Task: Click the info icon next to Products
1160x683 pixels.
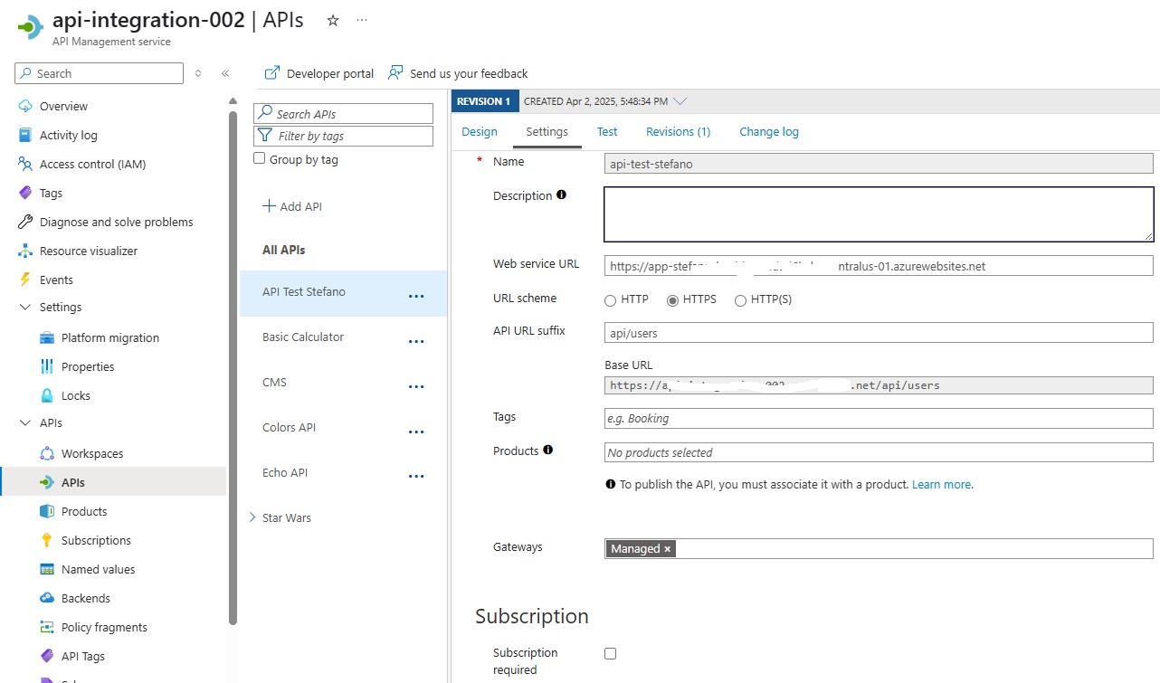Action: point(548,450)
